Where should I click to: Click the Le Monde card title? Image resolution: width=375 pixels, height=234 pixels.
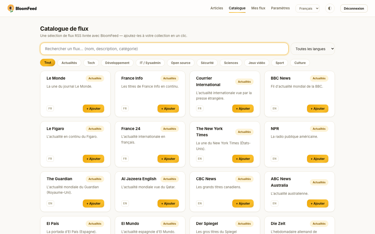coord(56,78)
